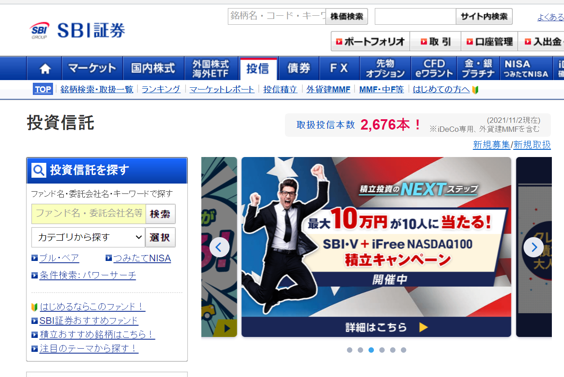Open the はじめての方へ link
The width and height of the screenshot is (564, 377).
(x=441, y=90)
